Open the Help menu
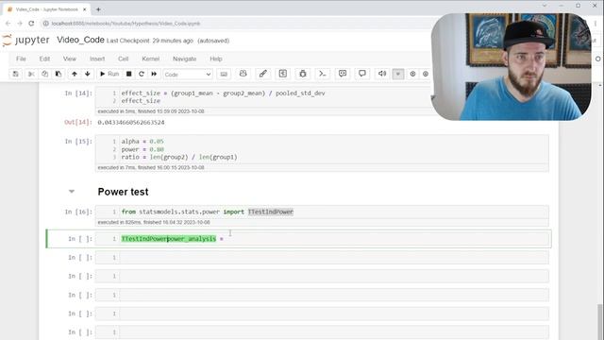This screenshot has width=604, height=340. tap(216, 59)
